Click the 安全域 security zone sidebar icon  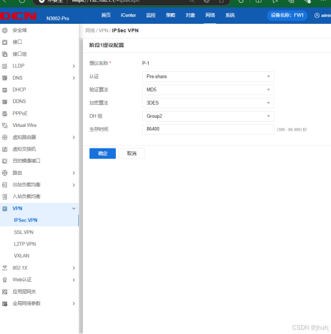(5, 31)
